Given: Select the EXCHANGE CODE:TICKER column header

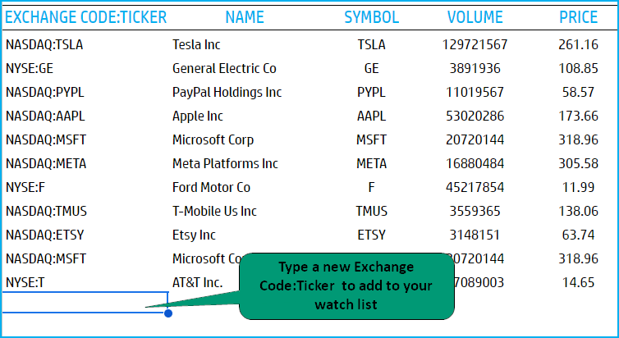Looking at the screenshot, I should coord(85,17).
